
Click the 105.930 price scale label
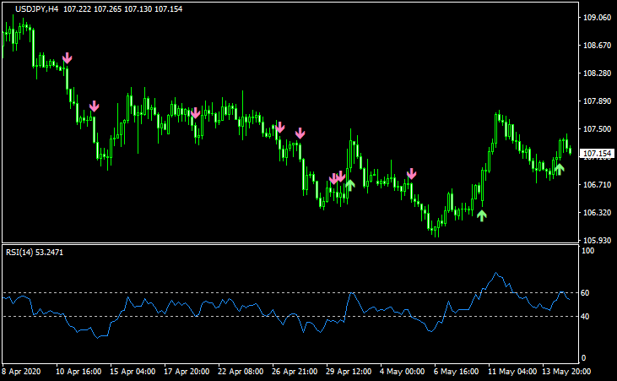pyautogui.click(x=597, y=240)
